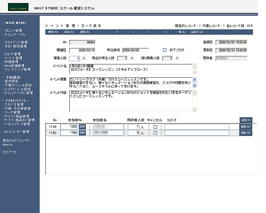Open イベント管理 menu item
The width and height of the screenshot is (266, 213).
coord(13,58)
